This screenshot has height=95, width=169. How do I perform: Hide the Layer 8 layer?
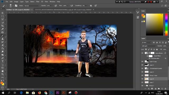142,79
